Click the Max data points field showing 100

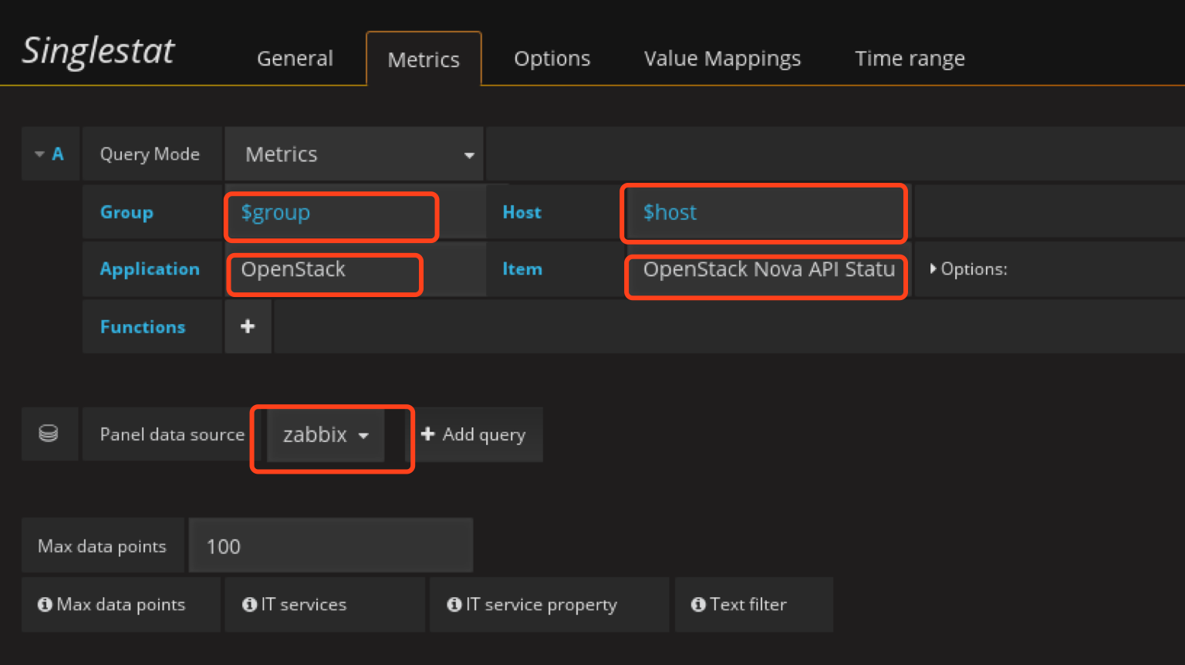[x=330, y=546]
